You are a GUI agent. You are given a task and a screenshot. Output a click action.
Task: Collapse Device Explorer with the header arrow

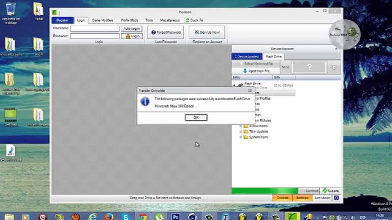336,49
